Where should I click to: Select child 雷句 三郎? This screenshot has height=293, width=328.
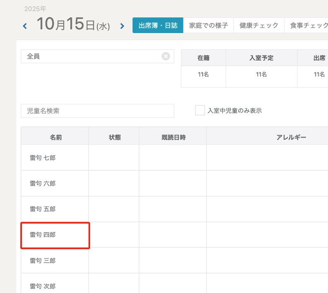pyautogui.click(x=43, y=261)
